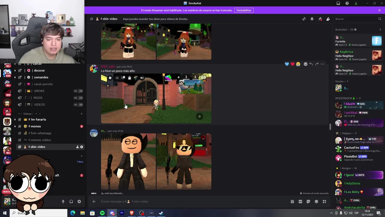Open black suit avatar image attachment
The height and width of the screenshot is (217, 385).
click(128, 162)
